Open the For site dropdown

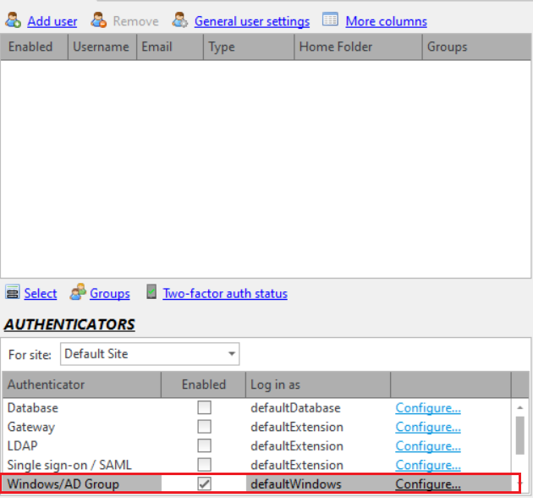(x=232, y=353)
